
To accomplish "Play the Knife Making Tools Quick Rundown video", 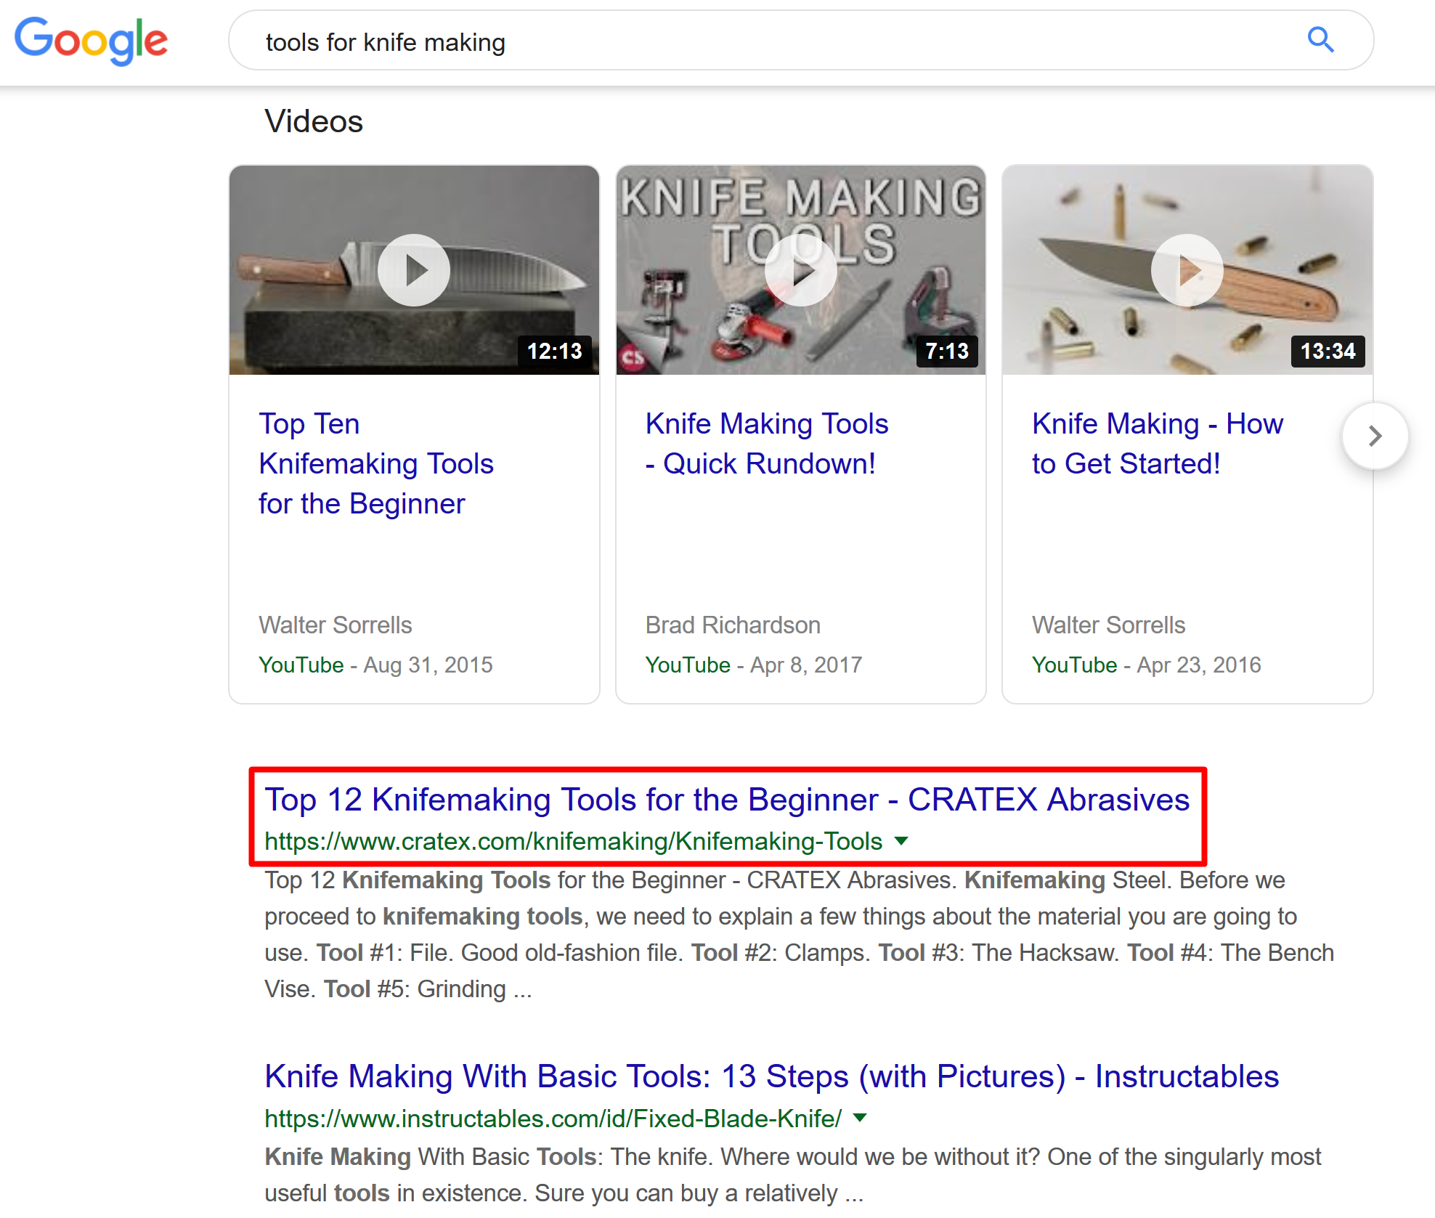I will tap(800, 270).
